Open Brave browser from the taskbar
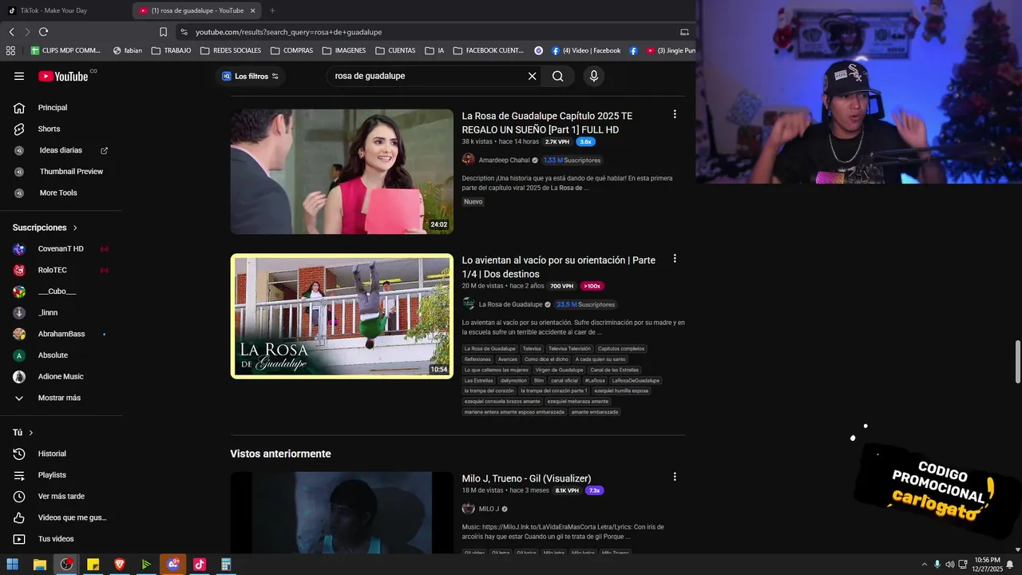This screenshot has width=1022, height=575. click(x=120, y=565)
